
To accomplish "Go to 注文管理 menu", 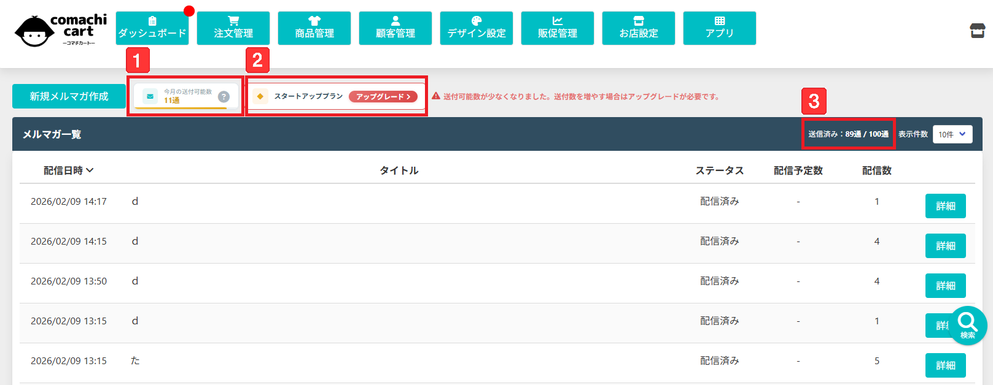I will (233, 28).
